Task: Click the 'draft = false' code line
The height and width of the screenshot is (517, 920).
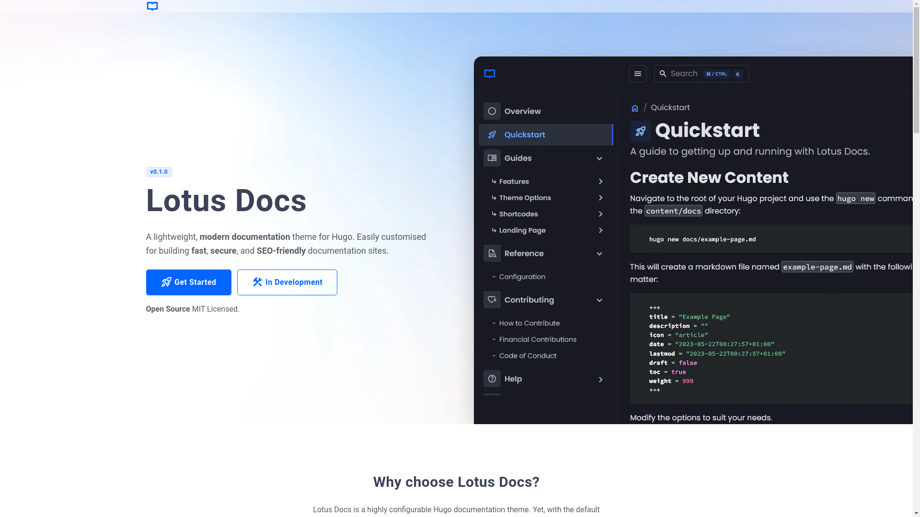Action: (673, 363)
